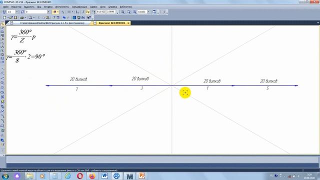Click the Variables f(x) icon

(83, 17)
